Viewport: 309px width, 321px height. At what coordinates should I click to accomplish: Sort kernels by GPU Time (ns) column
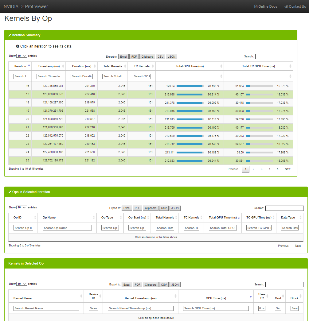tap(216, 298)
